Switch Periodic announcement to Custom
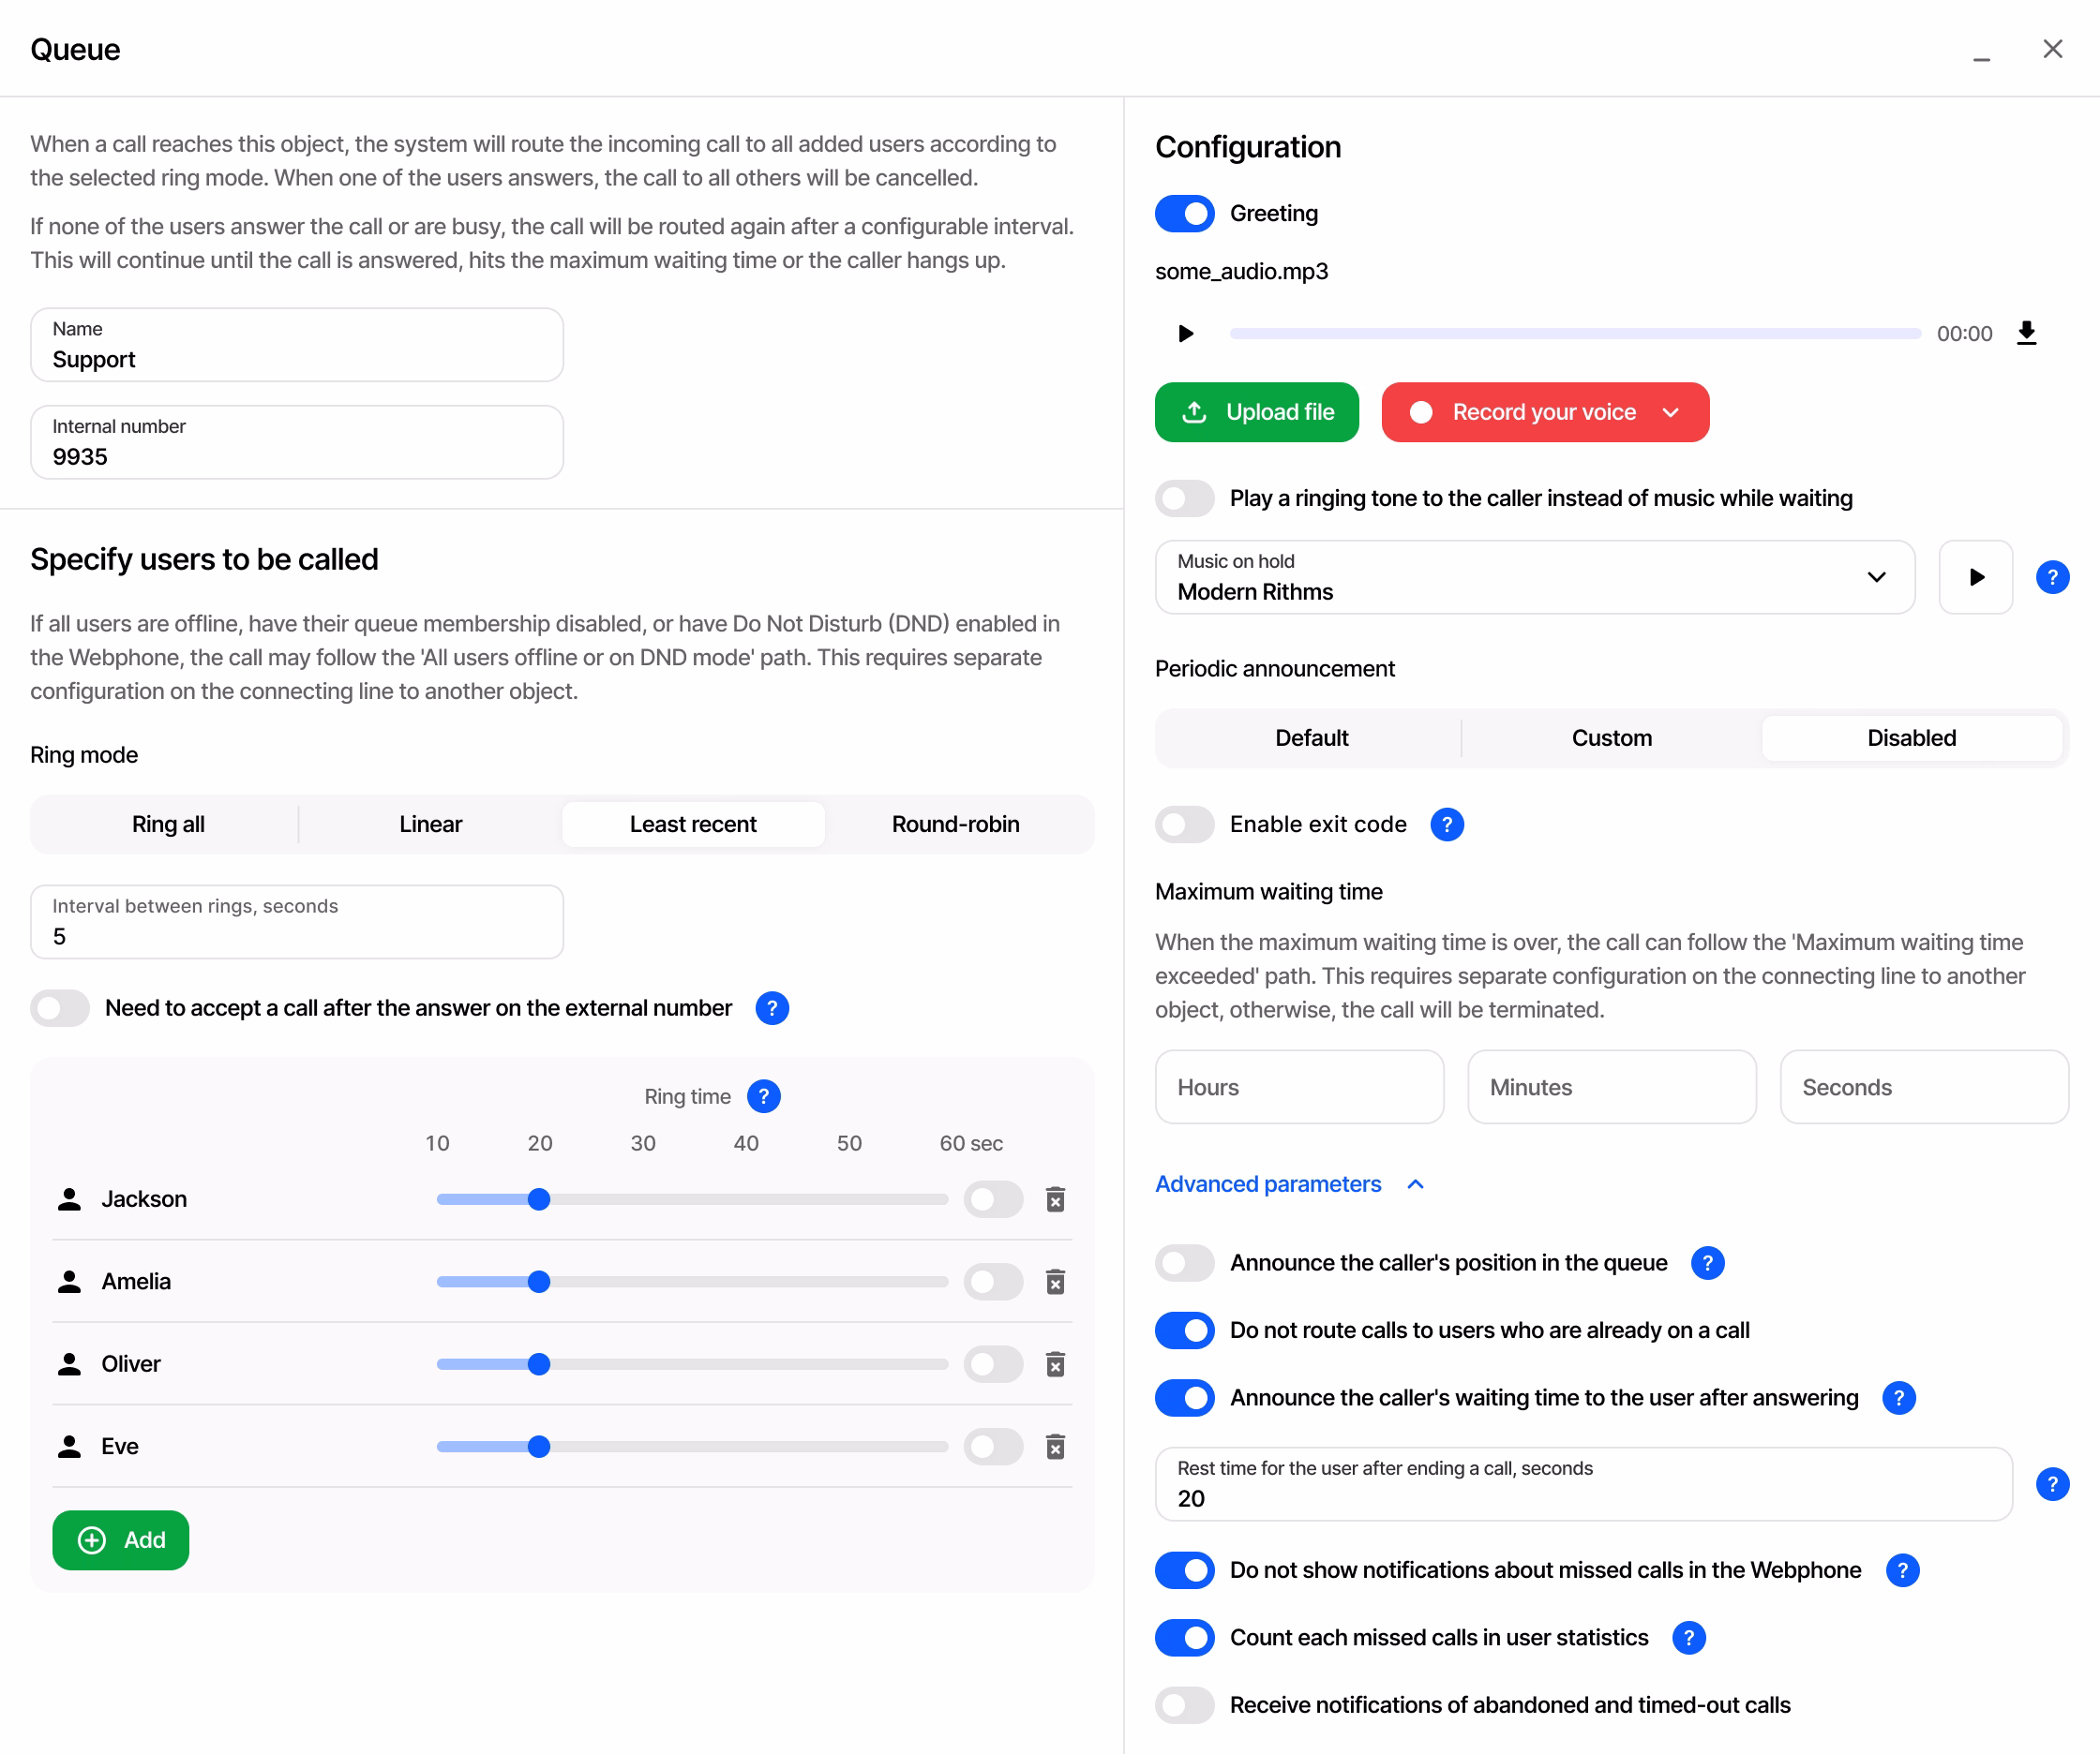 click(1611, 738)
